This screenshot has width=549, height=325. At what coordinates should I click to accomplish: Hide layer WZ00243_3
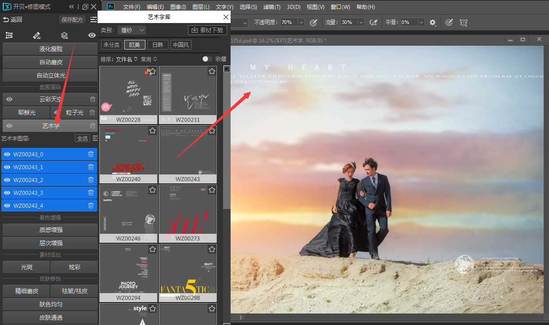7,193
